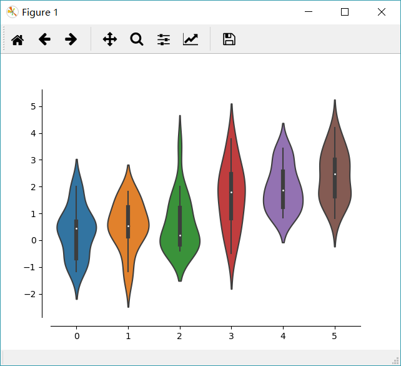Viewport: 401px width, 366px height.
Task: Go back to the previous view
Action: [44, 39]
